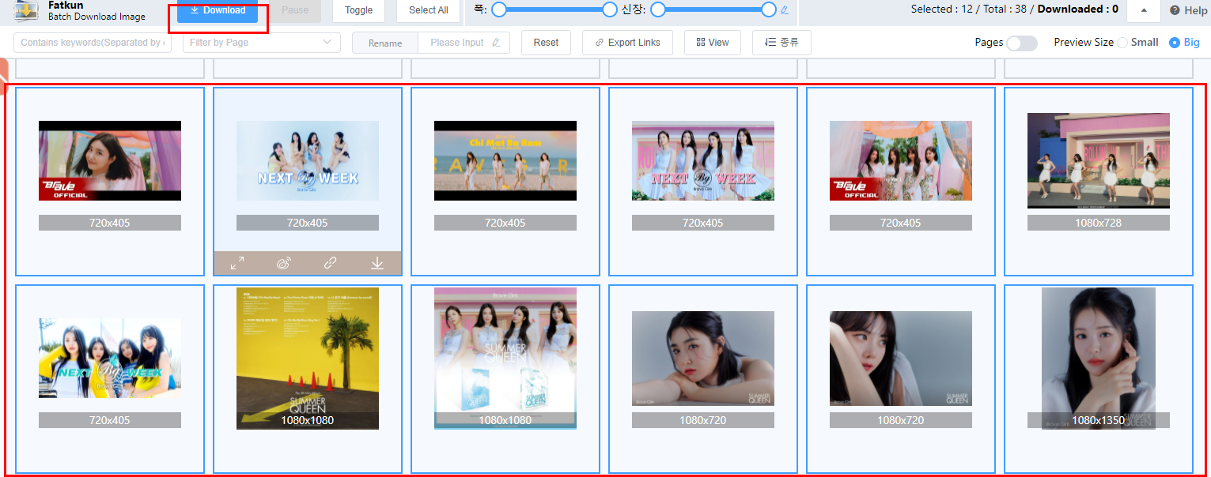The height and width of the screenshot is (477, 1211).
Task: Click pencil icon beside height slider
Action: tap(785, 10)
